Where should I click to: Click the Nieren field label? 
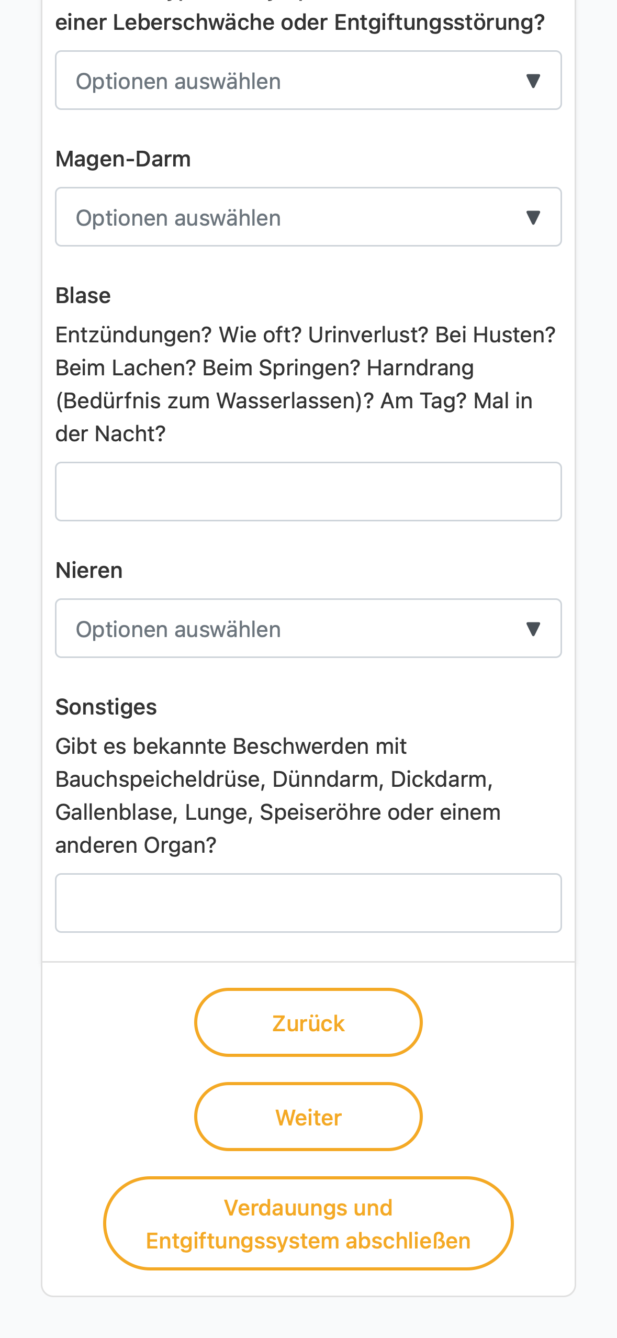[89, 571]
